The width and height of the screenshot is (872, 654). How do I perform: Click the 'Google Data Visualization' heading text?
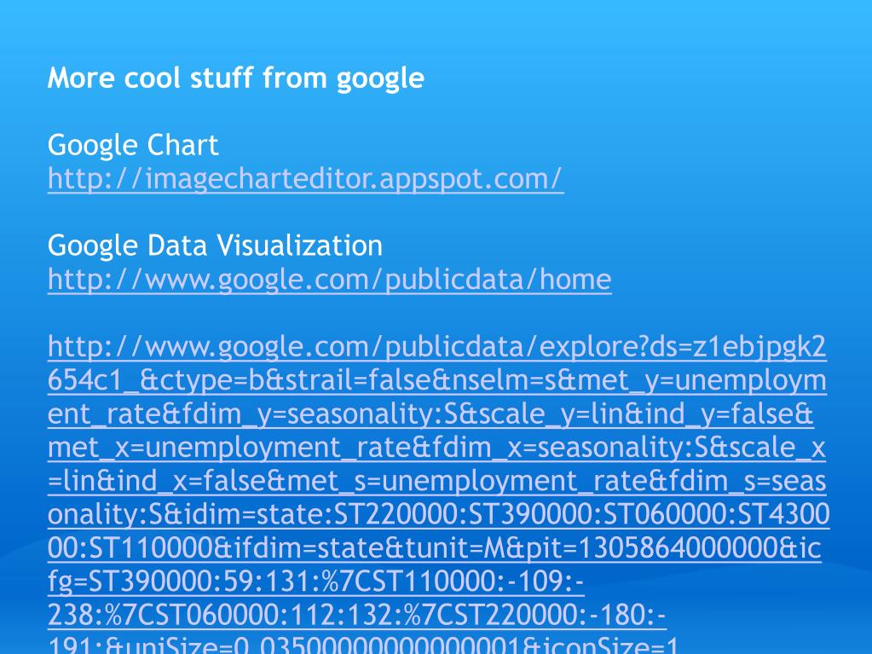(215, 246)
